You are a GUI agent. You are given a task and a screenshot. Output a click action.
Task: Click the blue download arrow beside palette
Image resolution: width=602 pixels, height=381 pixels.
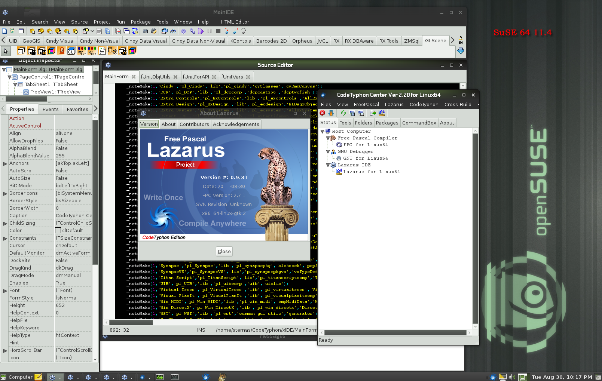pos(461,50)
